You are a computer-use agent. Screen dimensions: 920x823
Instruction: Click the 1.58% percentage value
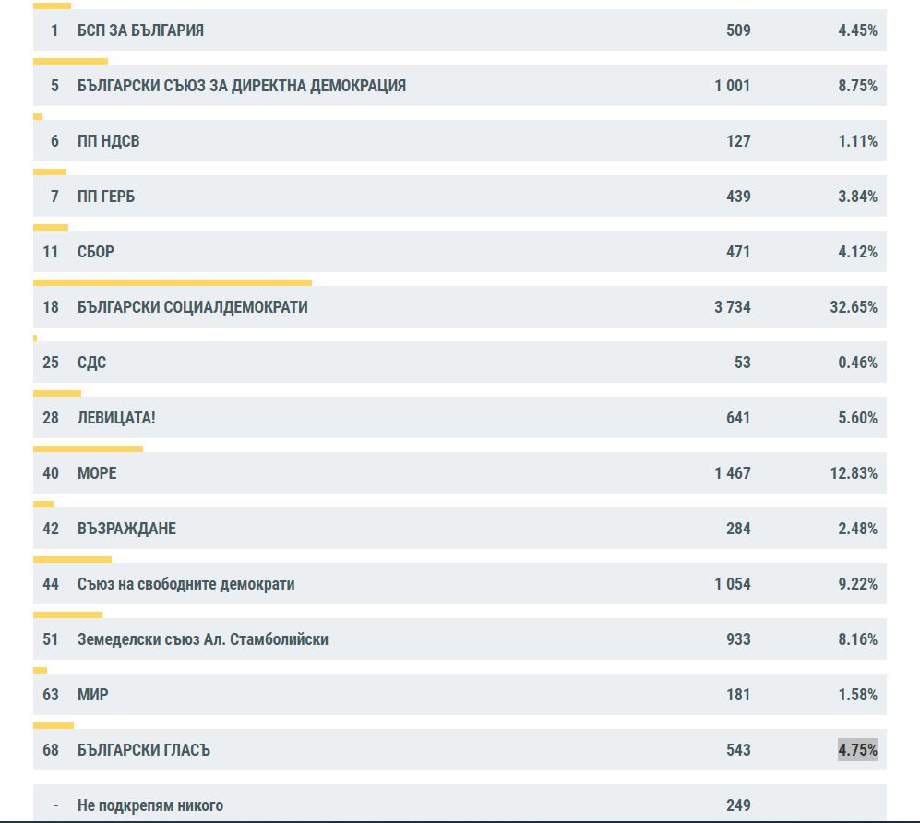coord(857,695)
